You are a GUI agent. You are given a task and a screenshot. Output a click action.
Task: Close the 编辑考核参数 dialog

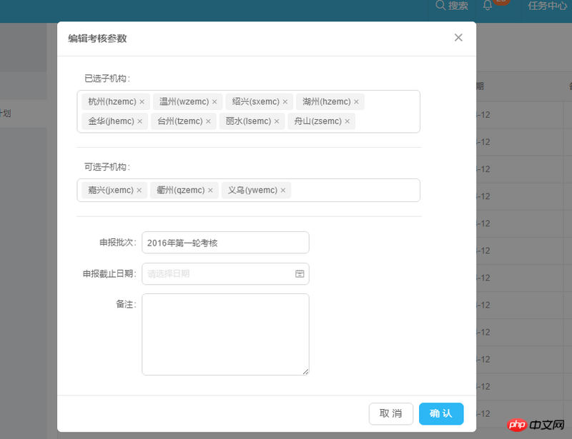[x=458, y=38]
